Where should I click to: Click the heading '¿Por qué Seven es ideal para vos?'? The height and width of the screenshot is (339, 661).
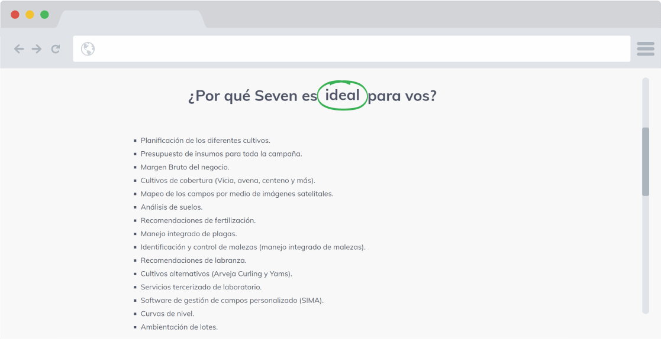pos(312,96)
